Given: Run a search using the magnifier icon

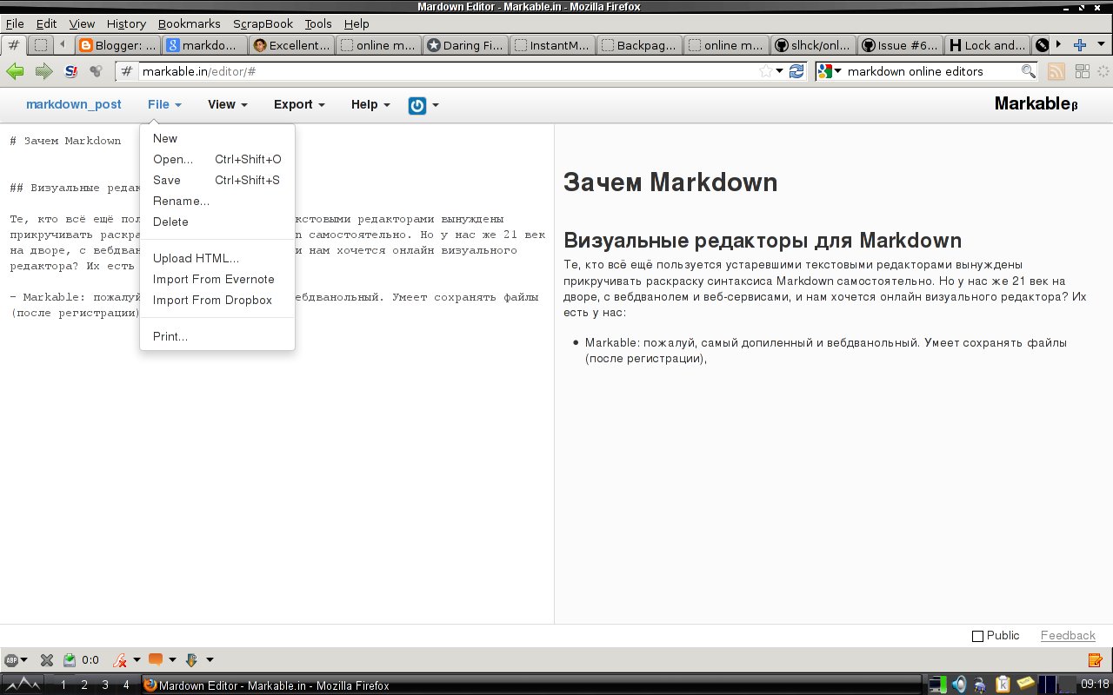Looking at the screenshot, I should [1028, 71].
